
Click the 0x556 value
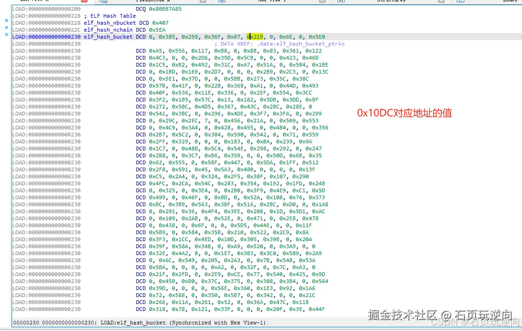click(177, 51)
